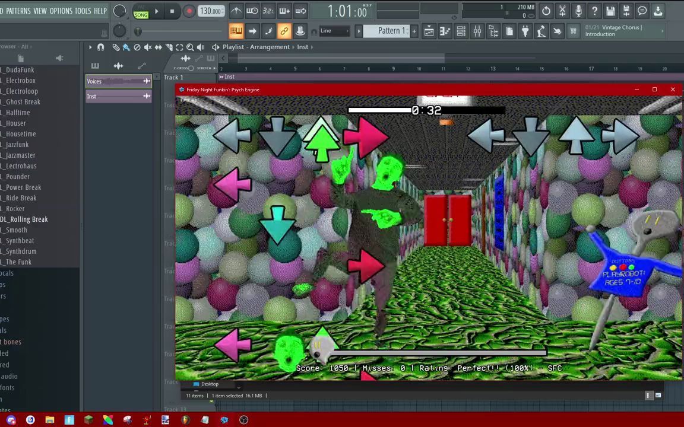Adjust the master pitch knob
684x427 pixels.
pyautogui.click(x=119, y=31)
